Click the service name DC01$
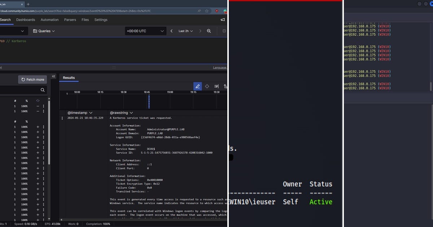Screen dimensions: 433x227 (151, 149)
